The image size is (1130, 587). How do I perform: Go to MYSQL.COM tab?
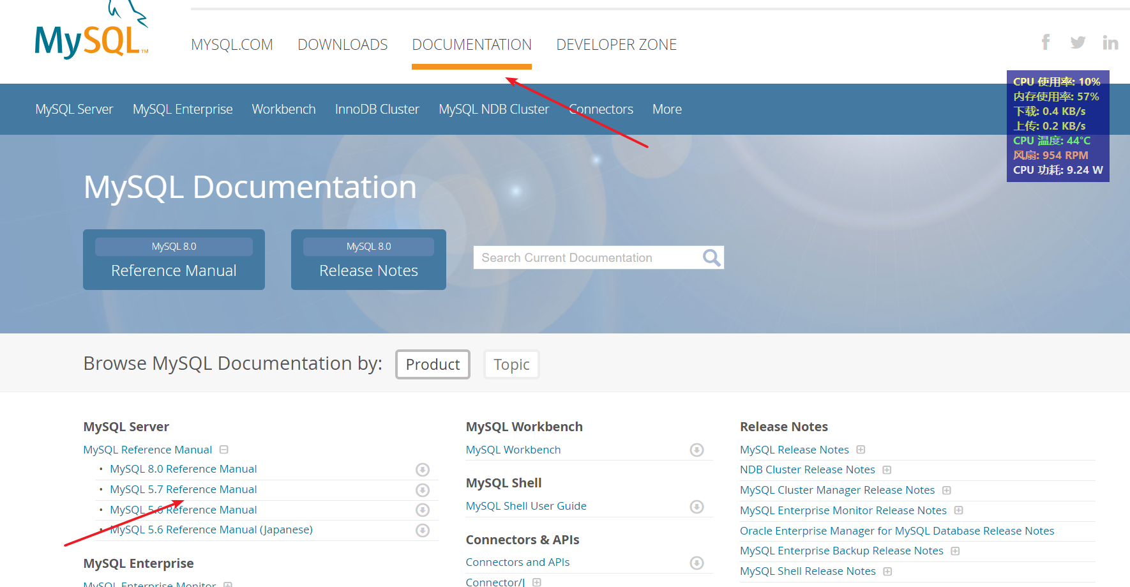tap(232, 45)
